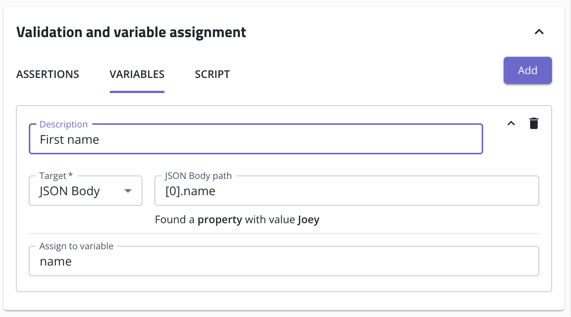This screenshot has height=317, width=571.
Task: Click the Assign to variable label
Action: (x=76, y=246)
